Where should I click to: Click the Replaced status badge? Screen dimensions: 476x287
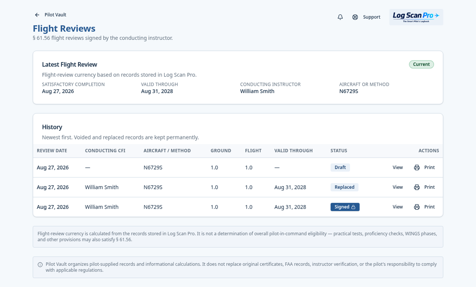point(344,187)
